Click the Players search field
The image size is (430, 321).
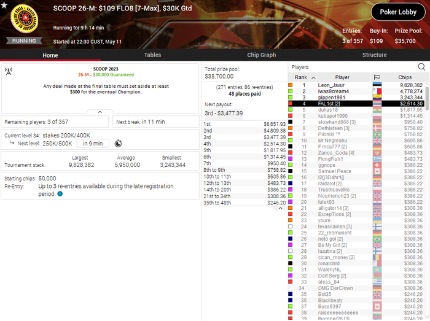pyautogui.click(x=353, y=67)
